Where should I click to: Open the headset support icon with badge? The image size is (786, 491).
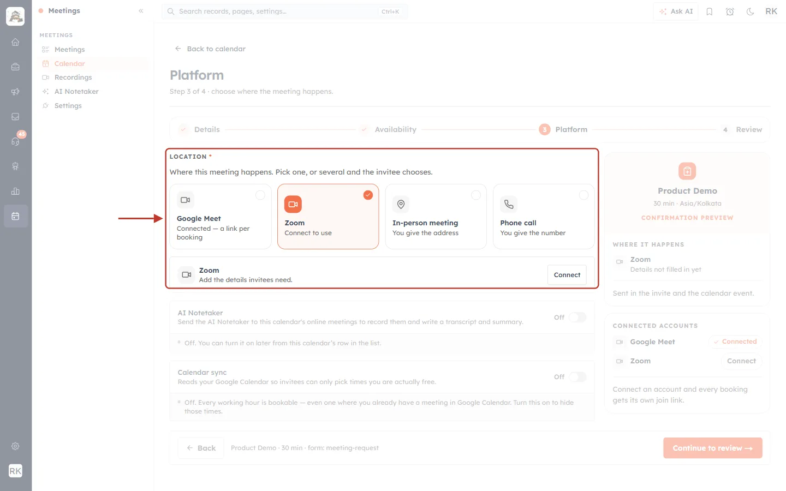(15, 141)
